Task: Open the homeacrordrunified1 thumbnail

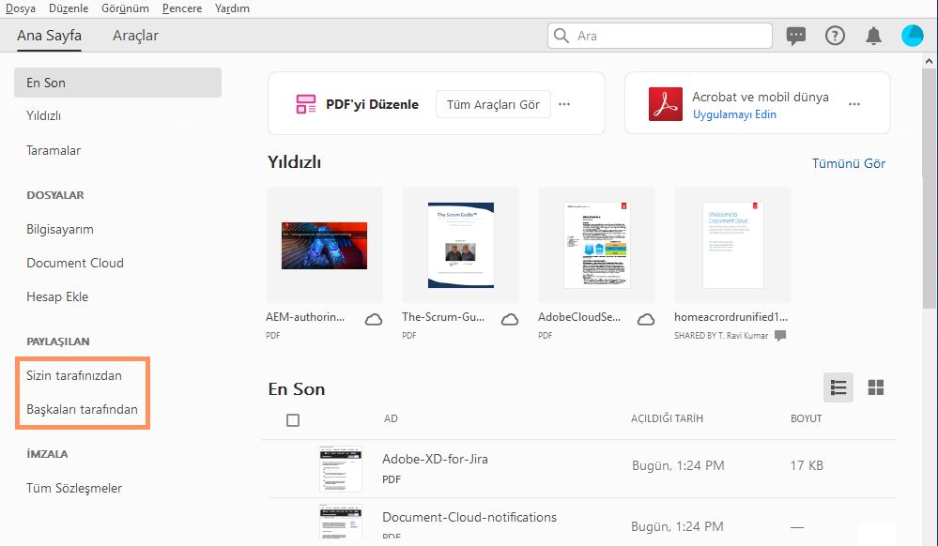Action: (732, 245)
